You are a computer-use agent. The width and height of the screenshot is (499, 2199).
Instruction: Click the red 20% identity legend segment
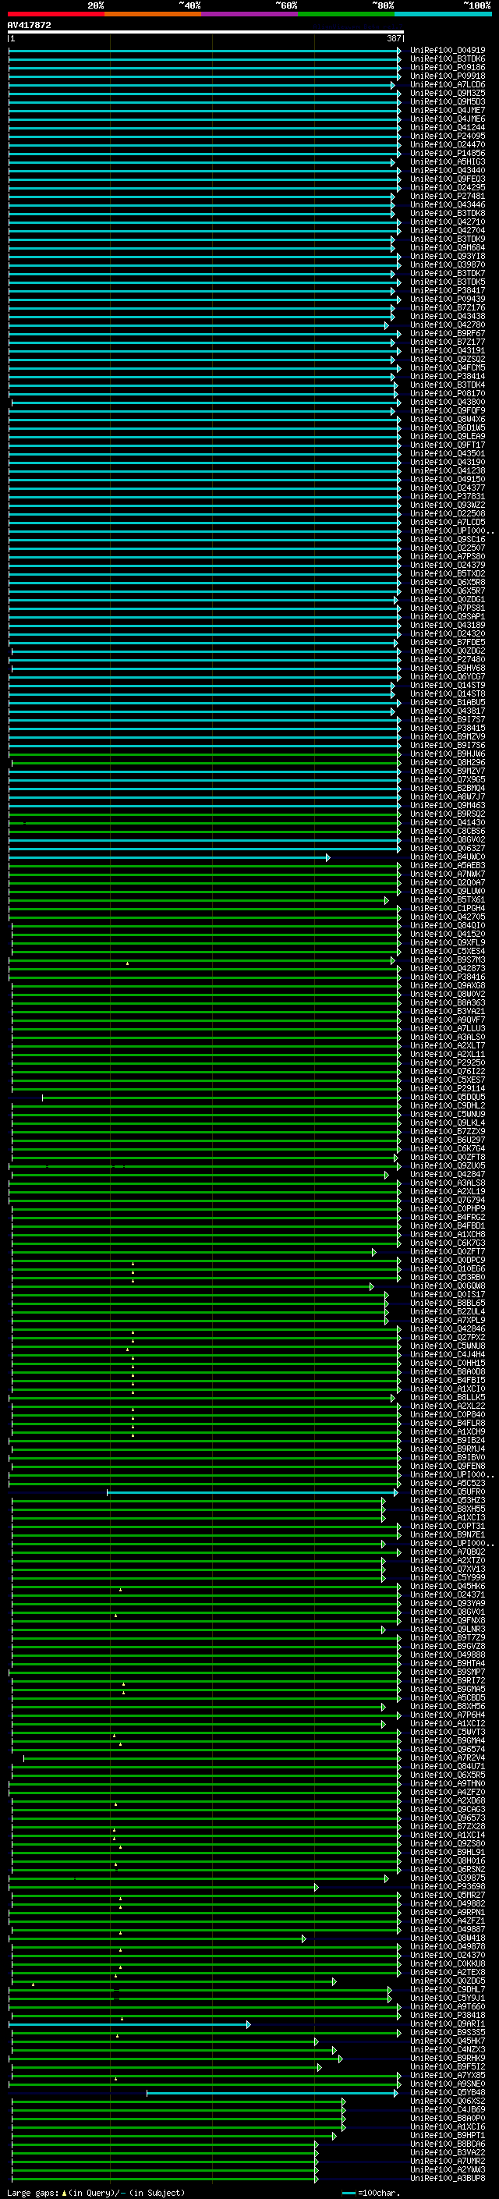pos(56,15)
